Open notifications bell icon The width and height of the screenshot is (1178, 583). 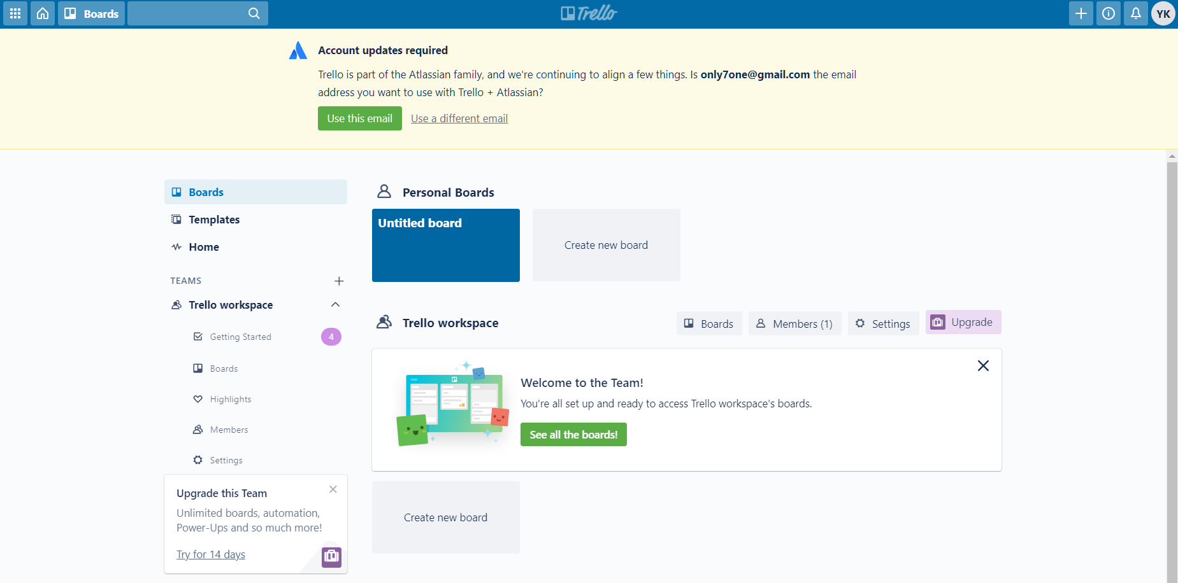1136,13
